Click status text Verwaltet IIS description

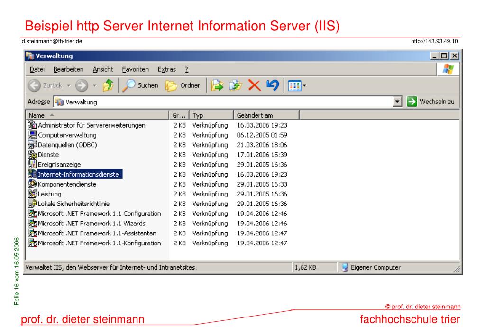pos(111,267)
